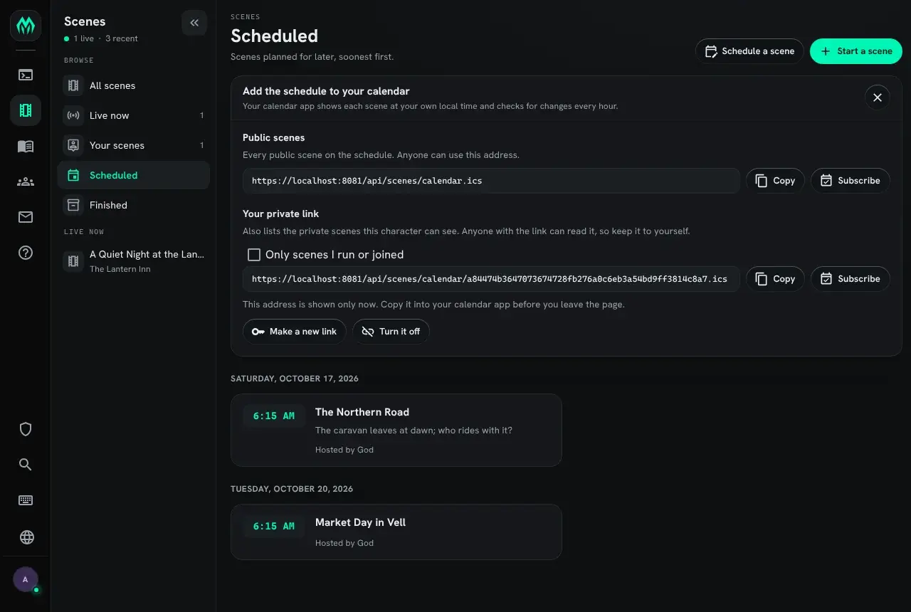Select the private calendar URL field
The height and width of the screenshot is (612, 911).
pos(491,279)
